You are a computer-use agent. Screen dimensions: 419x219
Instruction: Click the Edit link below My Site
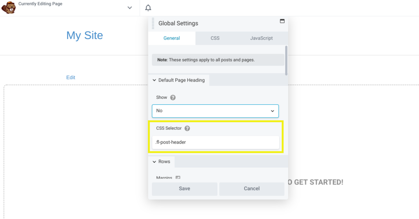[x=71, y=77]
